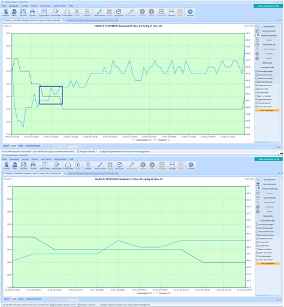This screenshot has width=284, height=307.
Task: Enable the unchecked third checkbox in lower side panel
Action: point(257,232)
